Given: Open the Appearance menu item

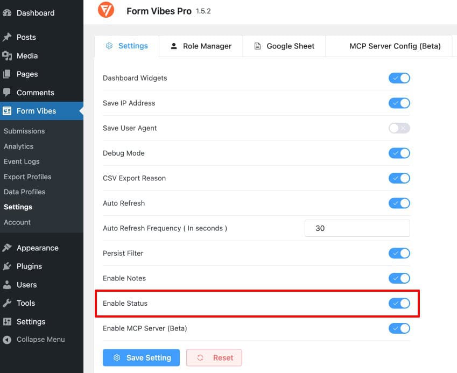Looking at the screenshot, I should 41,248.
